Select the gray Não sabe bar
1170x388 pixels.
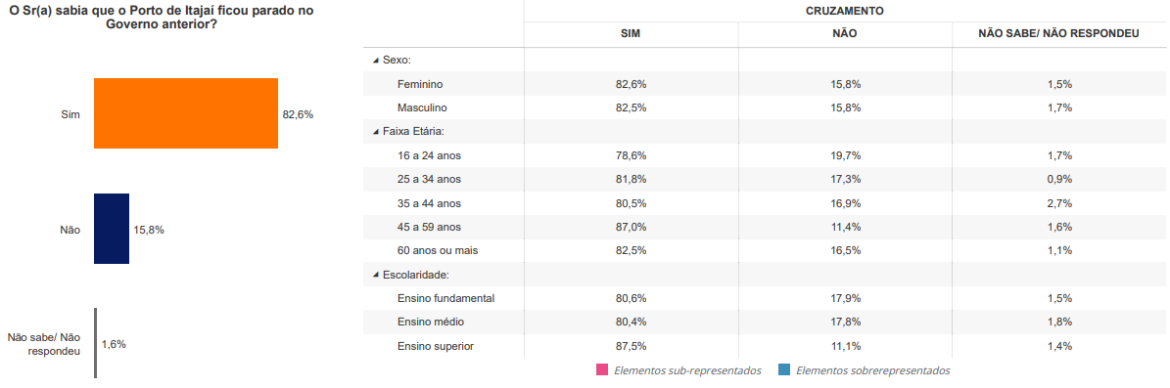pyautogui.click(x=96, y=343)
